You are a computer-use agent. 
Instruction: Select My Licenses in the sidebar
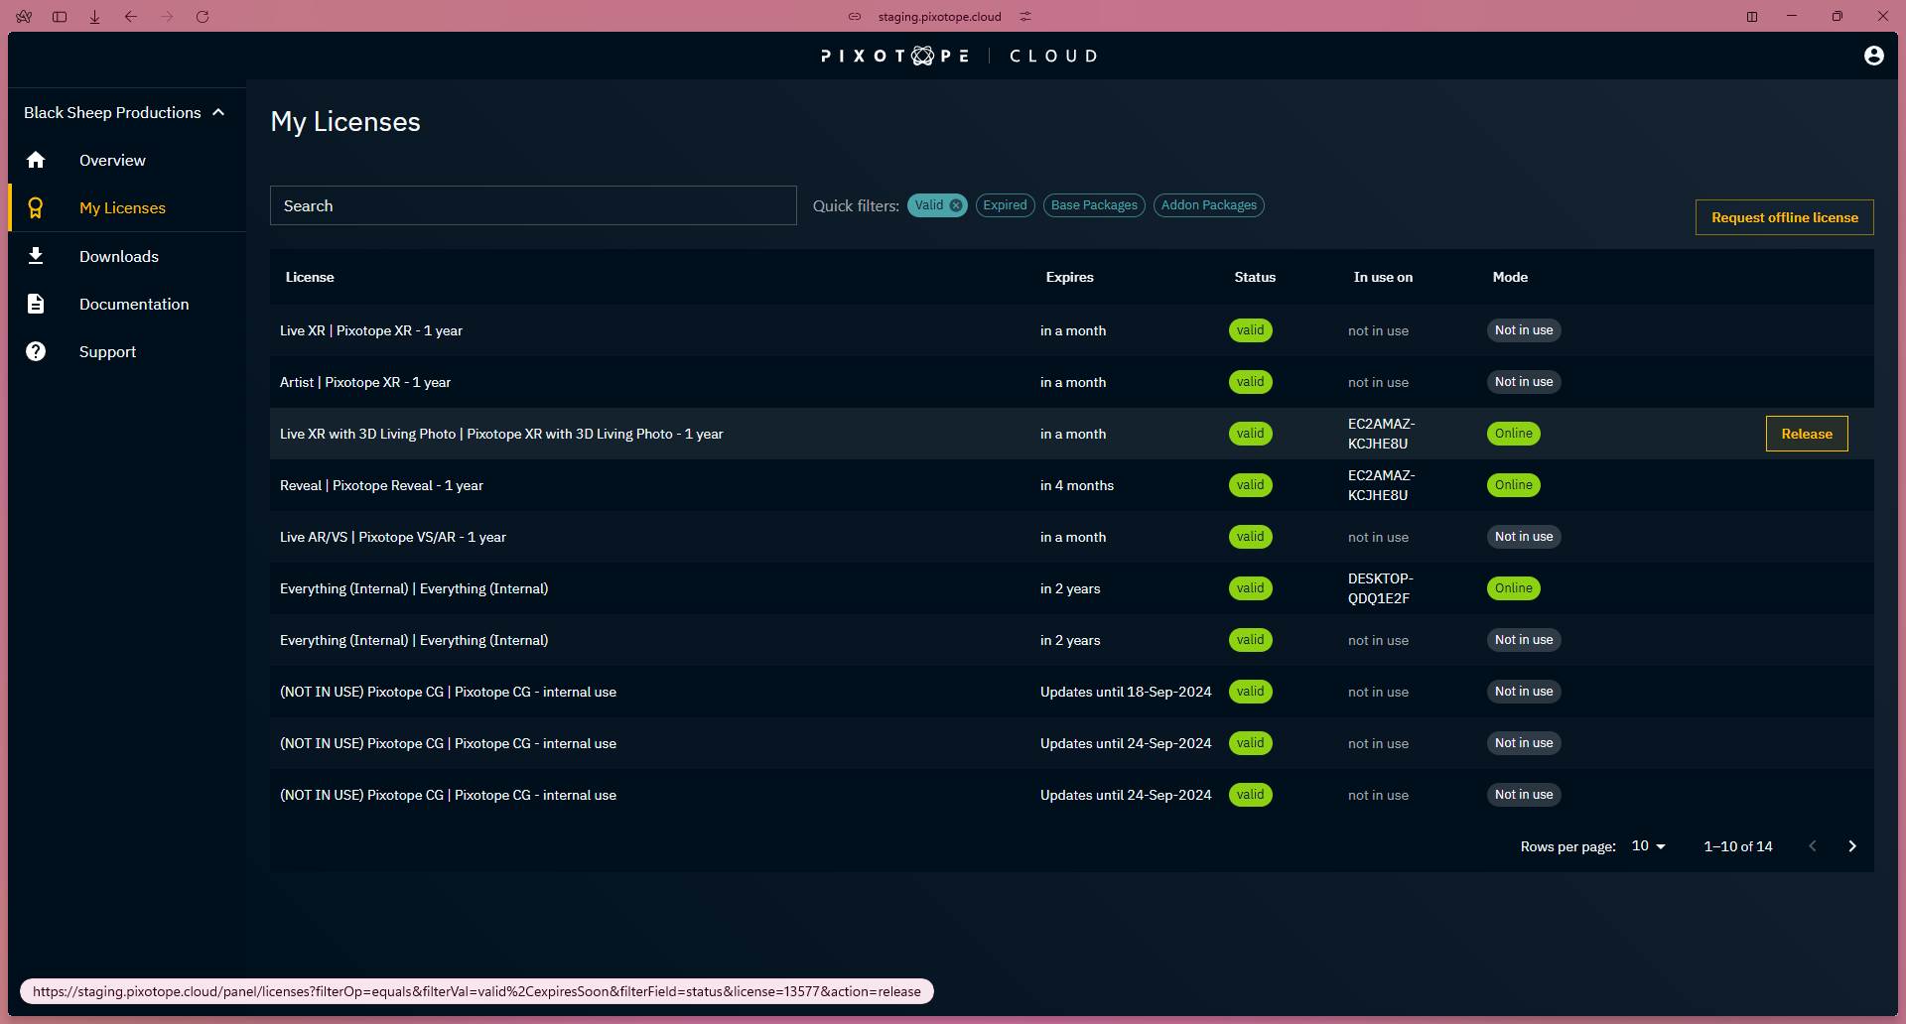(x=121, y=207)
